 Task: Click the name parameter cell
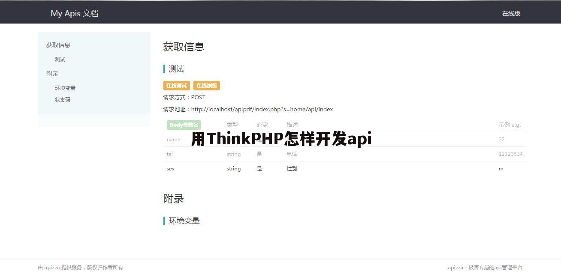point(173,140)
